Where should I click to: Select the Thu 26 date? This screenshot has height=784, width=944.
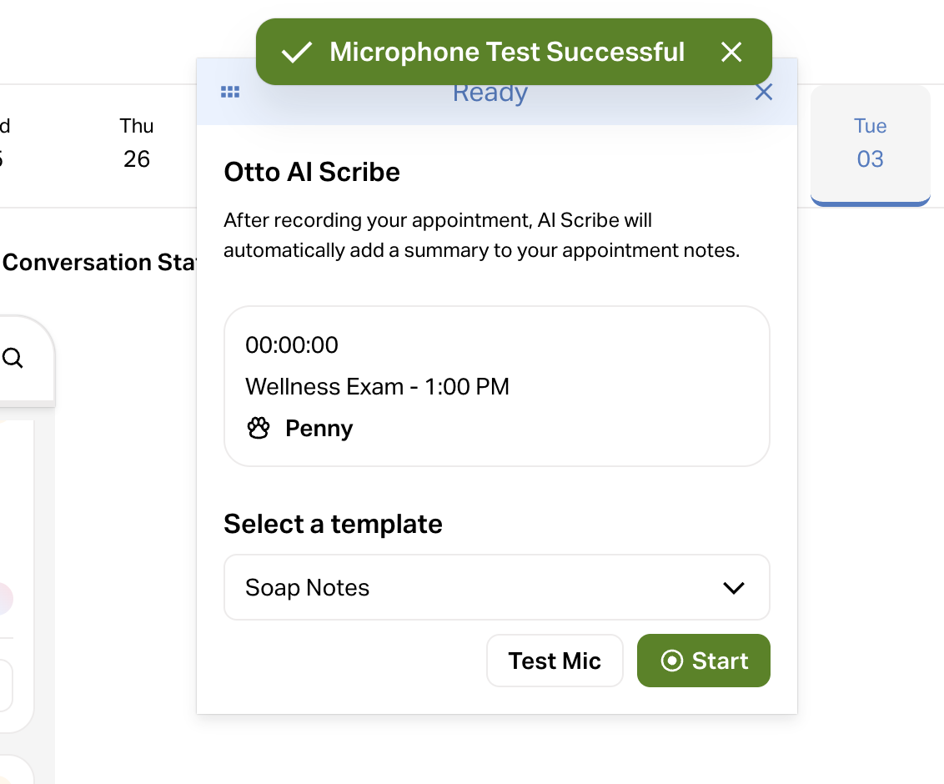137,143
